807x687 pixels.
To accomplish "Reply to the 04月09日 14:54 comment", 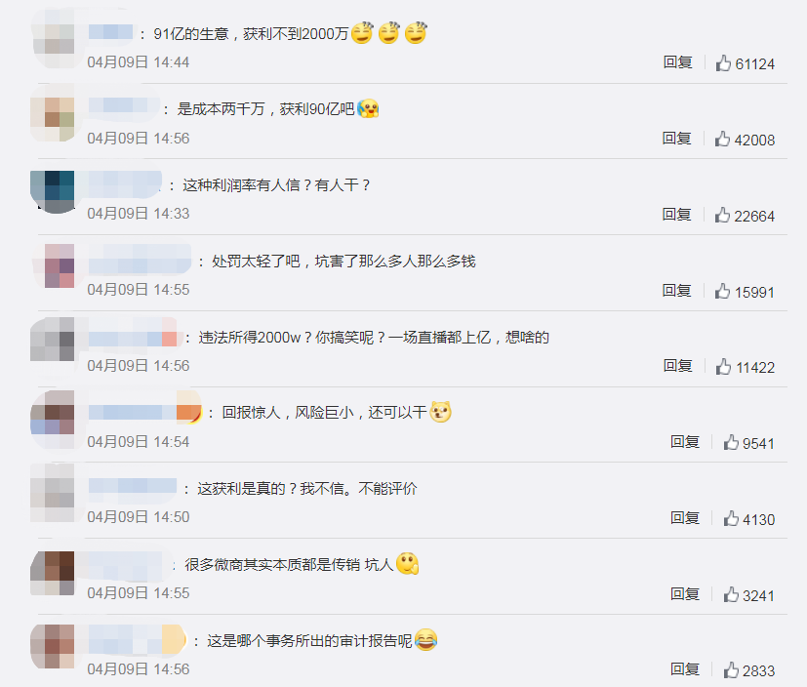I will [684, 442].
